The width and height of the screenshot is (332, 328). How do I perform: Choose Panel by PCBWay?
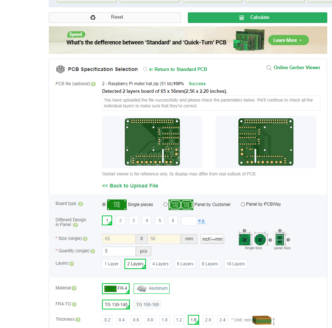[x=243, y=204]
